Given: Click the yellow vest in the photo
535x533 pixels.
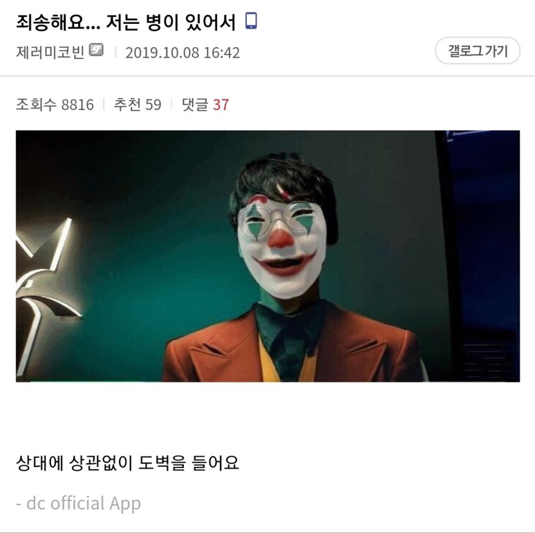Looking at the screenshot, I should tap(269, 362).
